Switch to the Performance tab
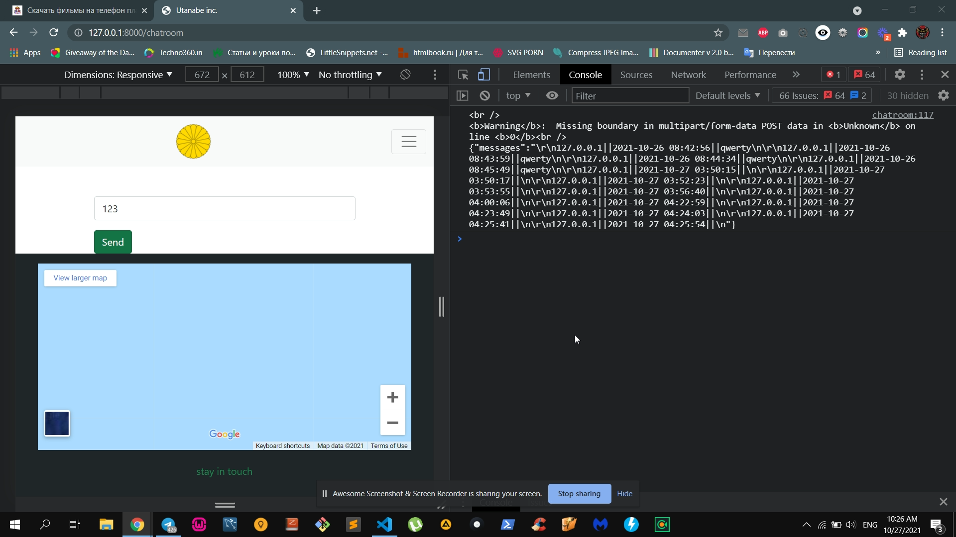This screenshot has height=537, width=956. [750, 75]
